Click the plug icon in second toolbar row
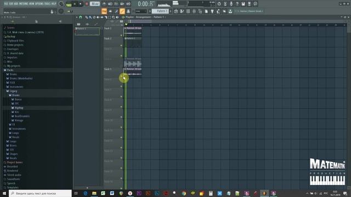 coord(212,11)
